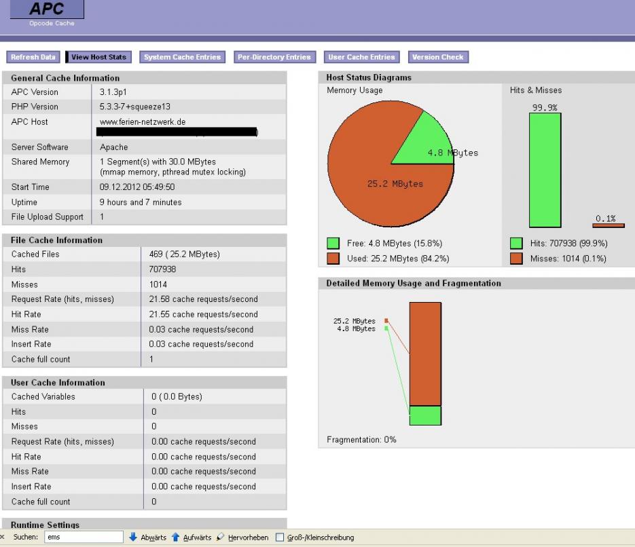Viewport: 635px width, 547px height.
Task: Switch to User Cache Entries
Action: tap(361, 57)
